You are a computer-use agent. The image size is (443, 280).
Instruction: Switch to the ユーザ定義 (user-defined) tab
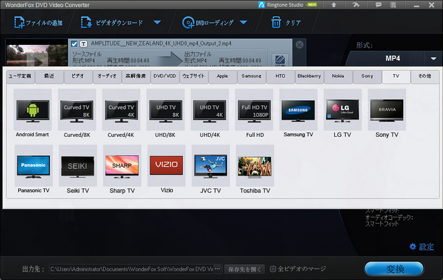click(x=21, y=77)
